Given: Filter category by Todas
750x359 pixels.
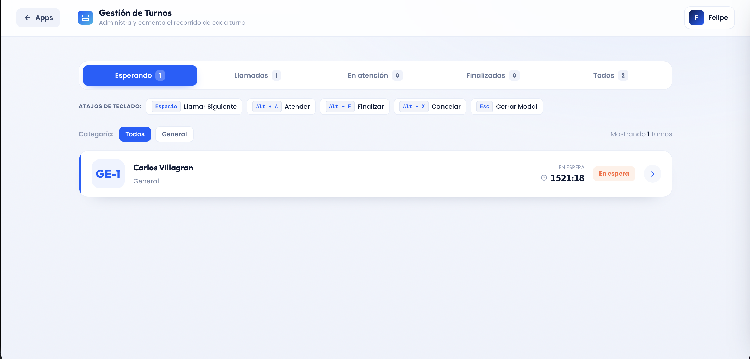Looking at the screenshot, I should click(135, 134).
